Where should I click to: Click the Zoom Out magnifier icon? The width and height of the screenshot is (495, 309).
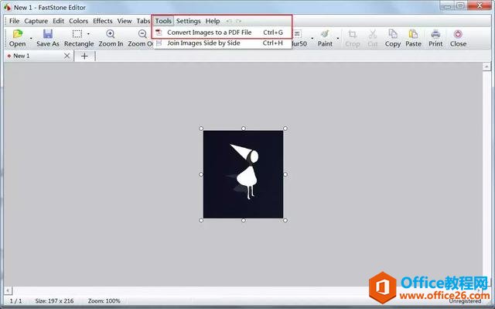pos(142,33)
